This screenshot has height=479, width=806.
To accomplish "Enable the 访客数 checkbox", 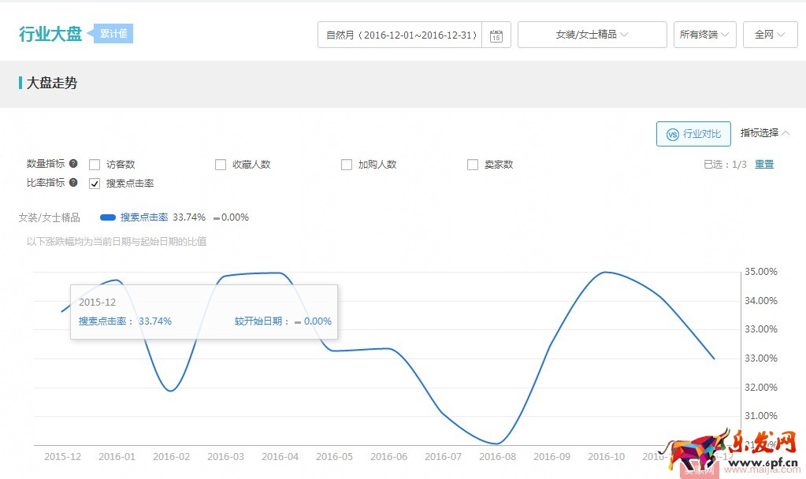I will pos(95,165).
